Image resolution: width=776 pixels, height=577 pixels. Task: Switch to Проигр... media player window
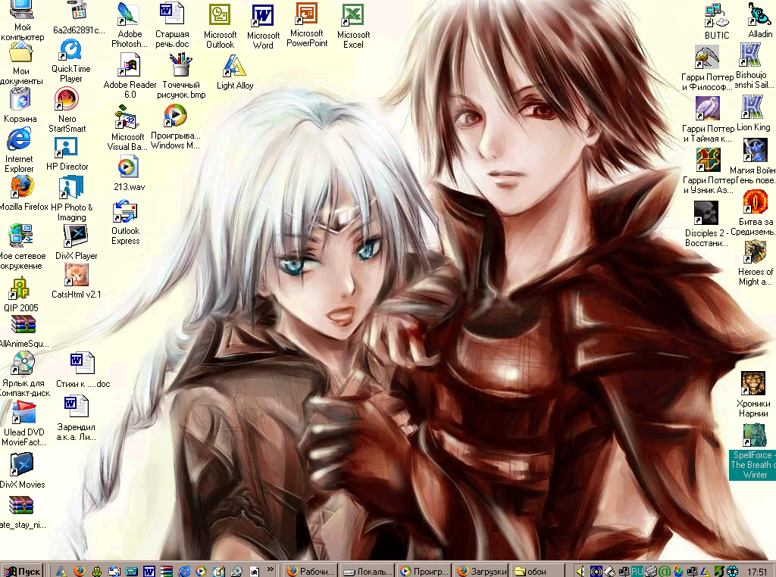(x=424, y=571)
